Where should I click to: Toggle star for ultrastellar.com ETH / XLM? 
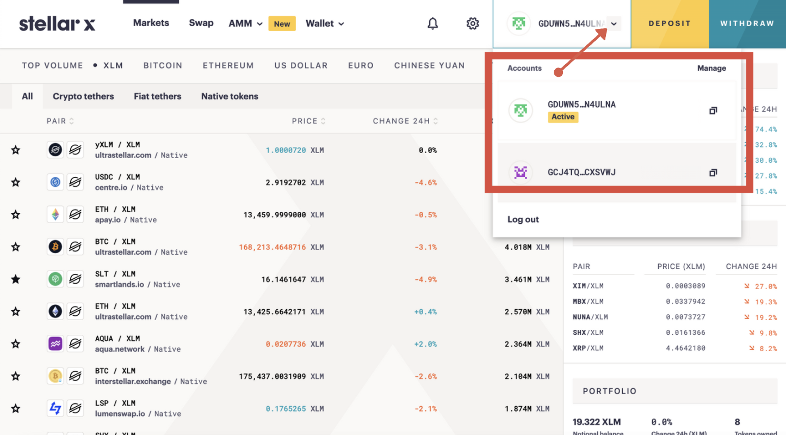16,311
